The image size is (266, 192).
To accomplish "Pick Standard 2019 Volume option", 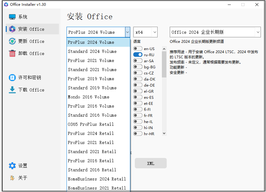I will [x=98, y=88].
